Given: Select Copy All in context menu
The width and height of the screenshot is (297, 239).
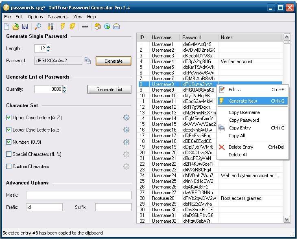Looking at the screenshot, I should pos(253,136).
